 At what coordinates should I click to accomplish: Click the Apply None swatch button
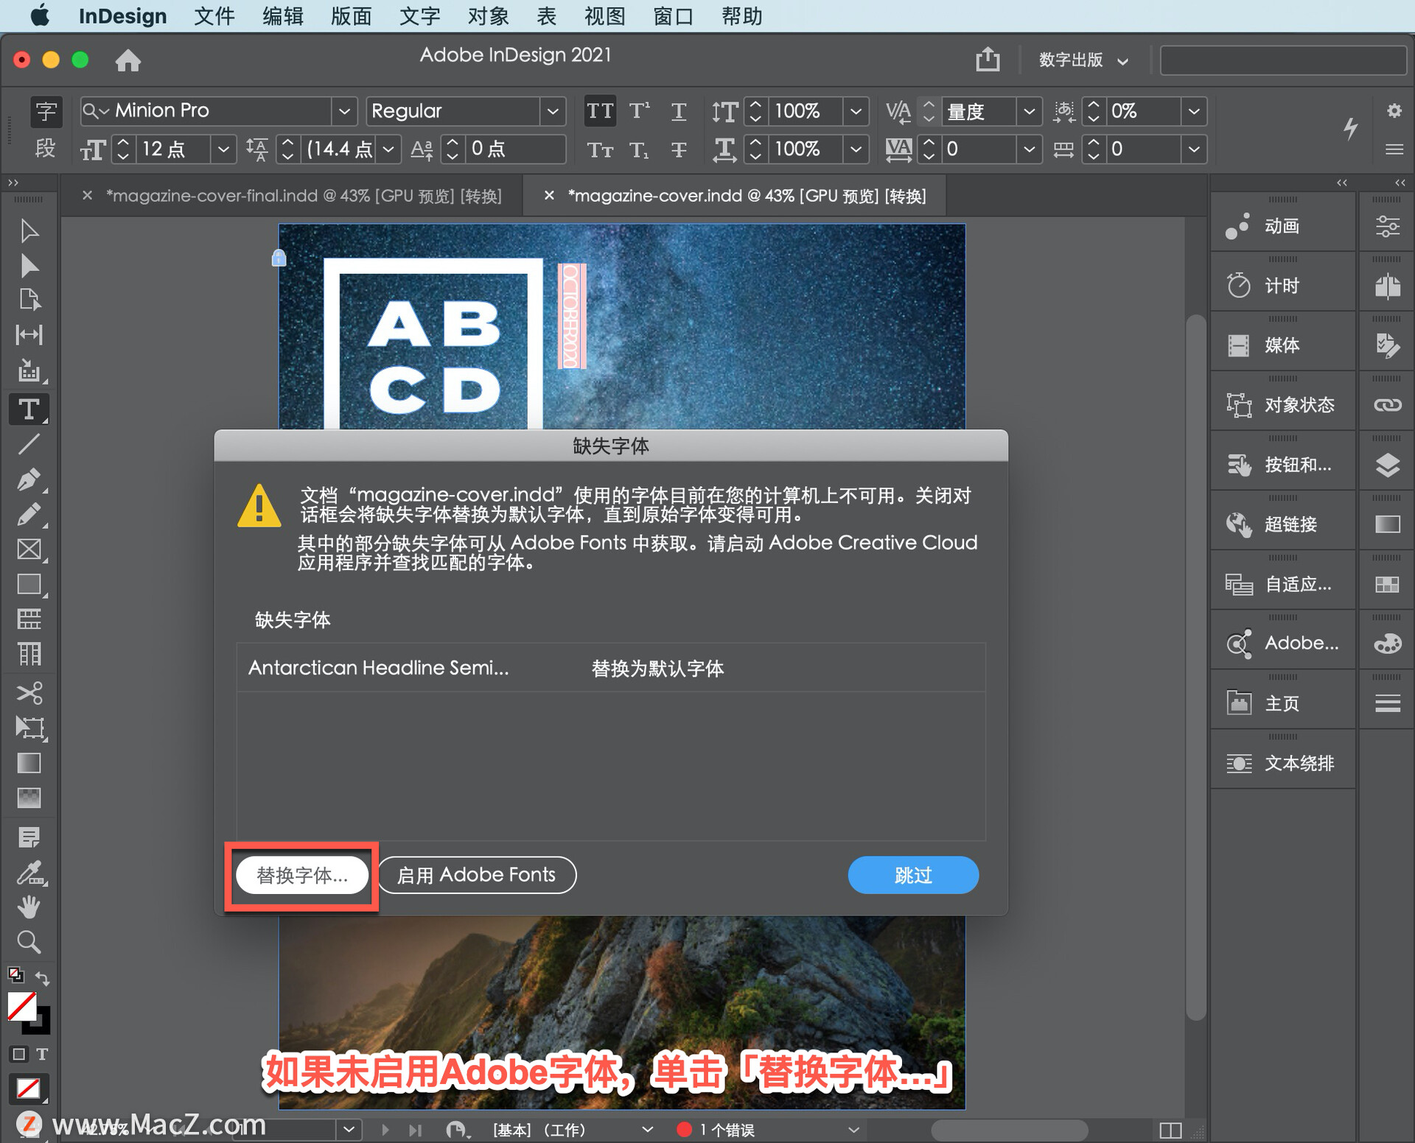29,1088
